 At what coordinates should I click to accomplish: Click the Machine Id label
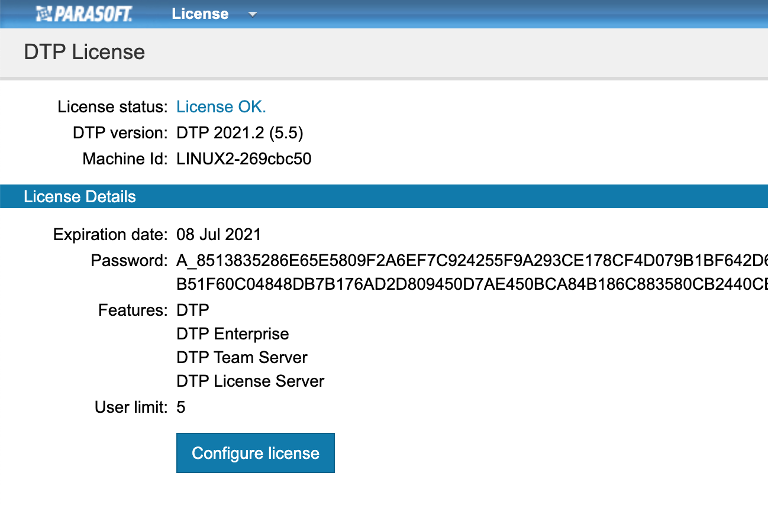coord(125,159)
